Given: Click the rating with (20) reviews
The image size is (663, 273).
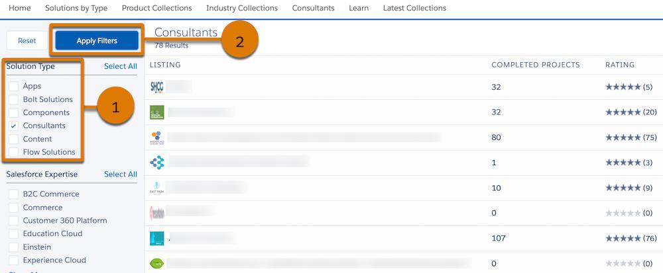Looking at the screenshot, I should 631,112.
